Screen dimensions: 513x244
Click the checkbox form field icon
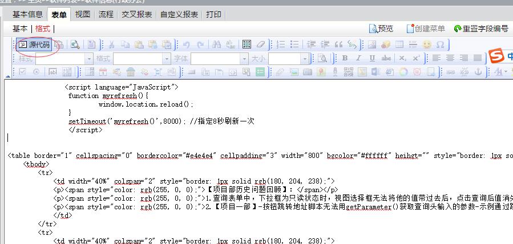[22, 71]
